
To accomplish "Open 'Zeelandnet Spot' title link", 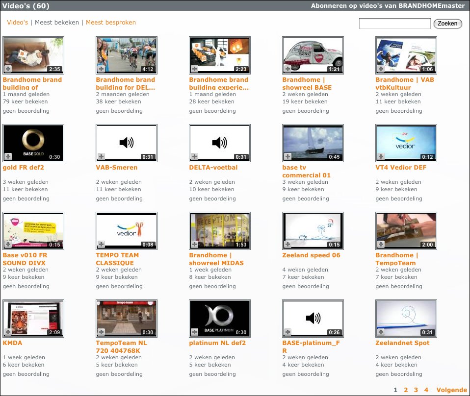I will 402,343.
